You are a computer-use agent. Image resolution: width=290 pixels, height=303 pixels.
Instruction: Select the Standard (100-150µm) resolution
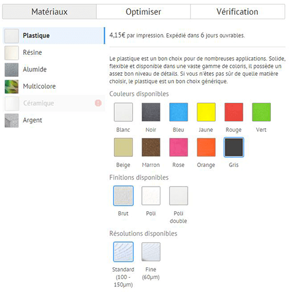click(x=123, y=252)
